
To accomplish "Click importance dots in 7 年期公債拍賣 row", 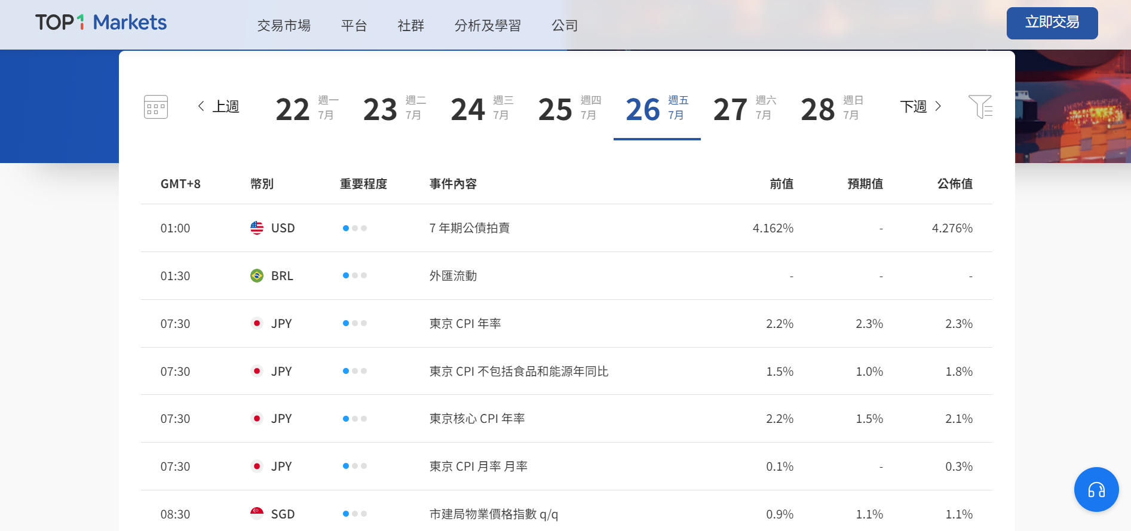I will click(x=355, y=228).
